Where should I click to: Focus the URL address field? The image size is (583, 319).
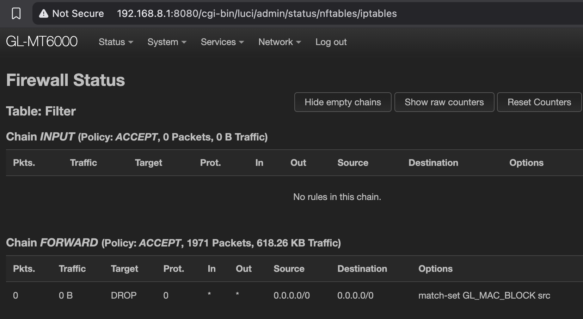point(257,14)
